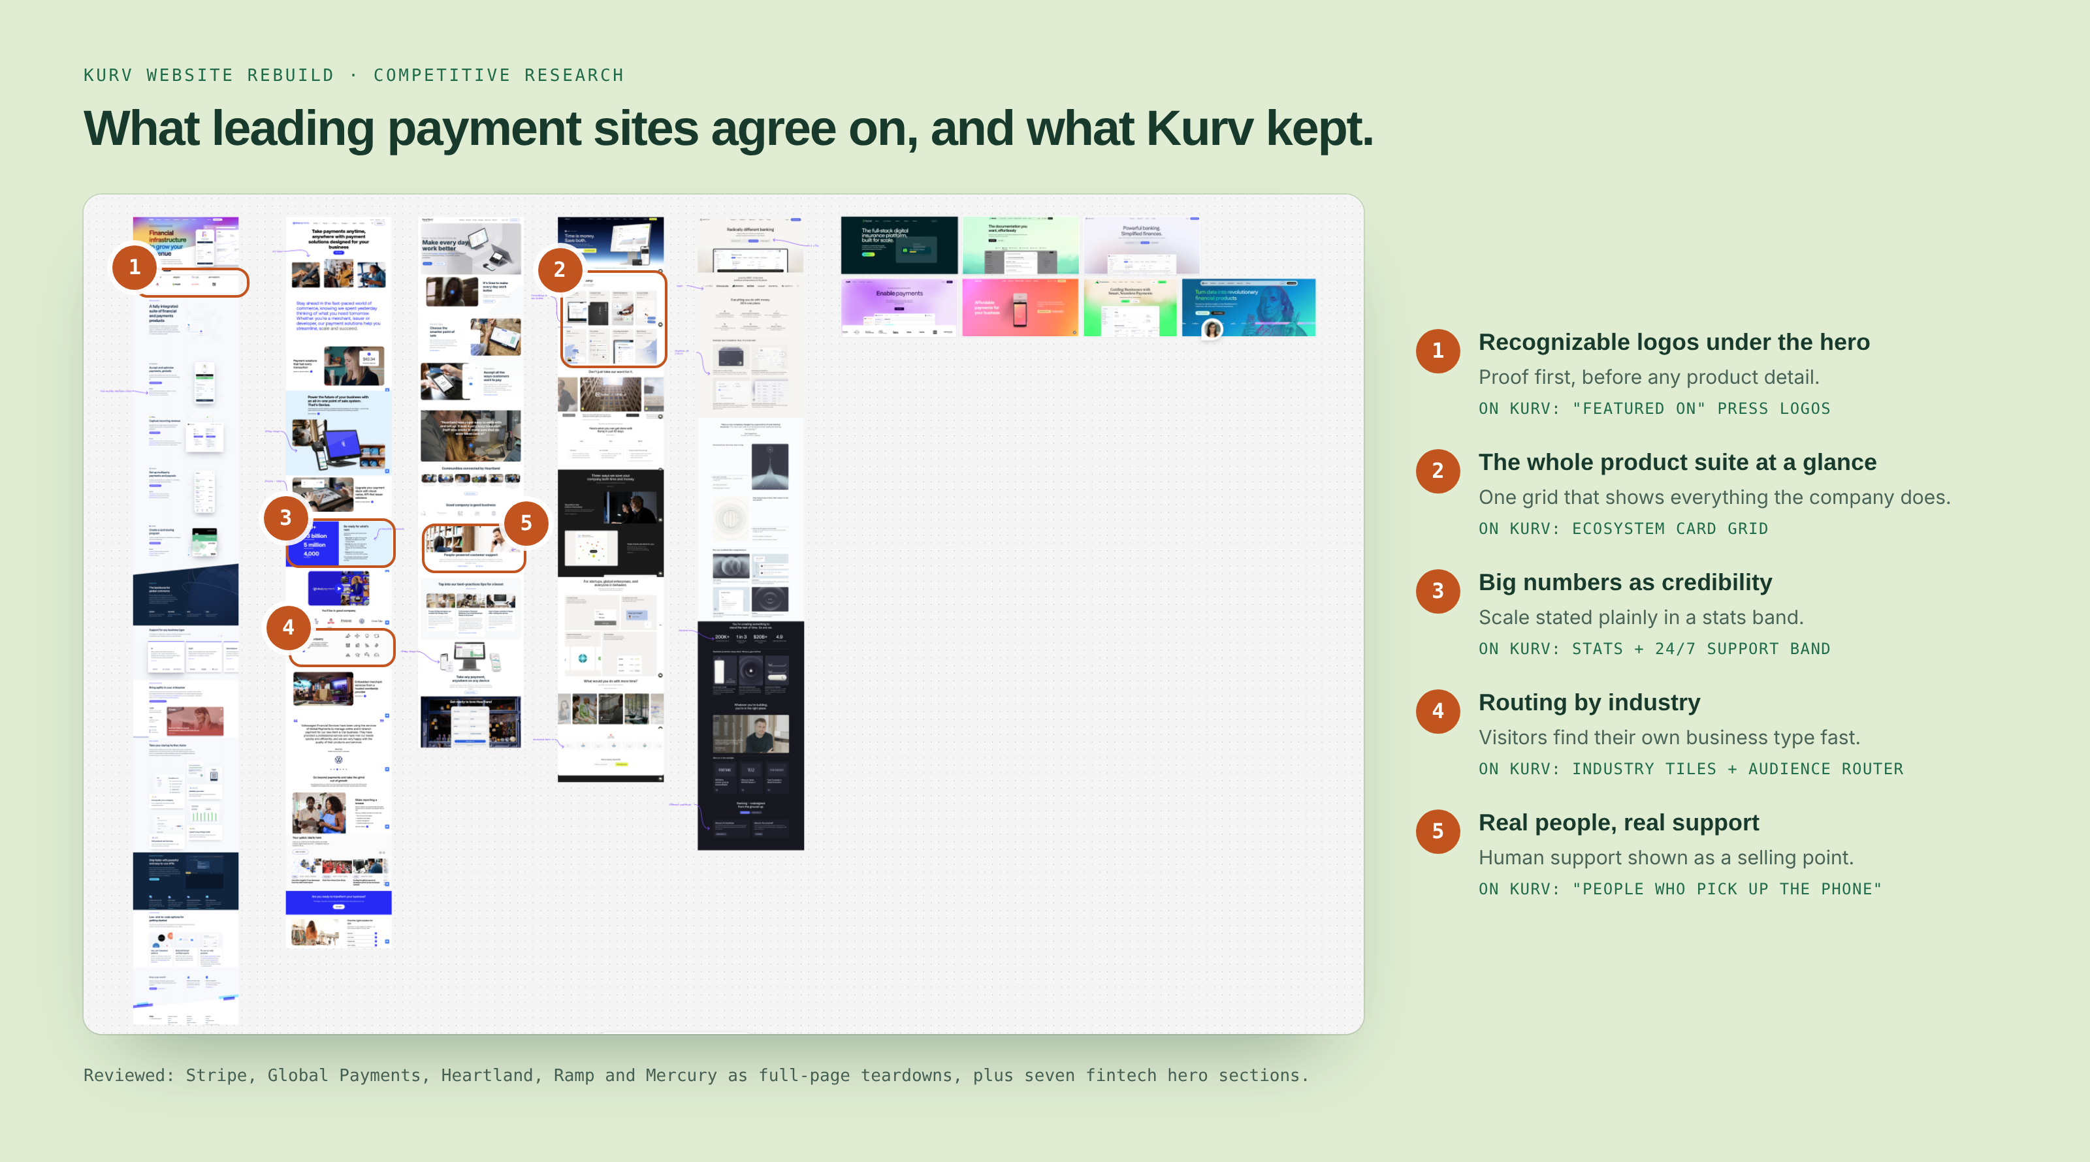The image size is (2090, 1162).
Task: Select the Heartland "Make every day work better" teardown
Action: (x=470, y=482)
